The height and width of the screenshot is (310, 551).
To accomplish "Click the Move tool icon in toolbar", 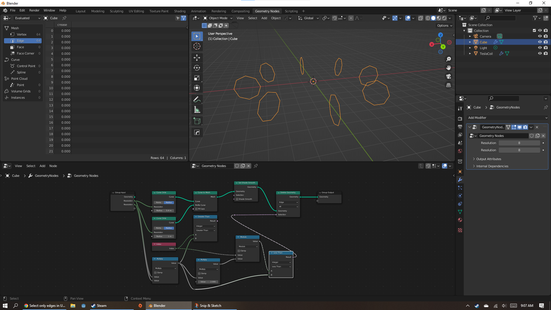I will [197, 57].
